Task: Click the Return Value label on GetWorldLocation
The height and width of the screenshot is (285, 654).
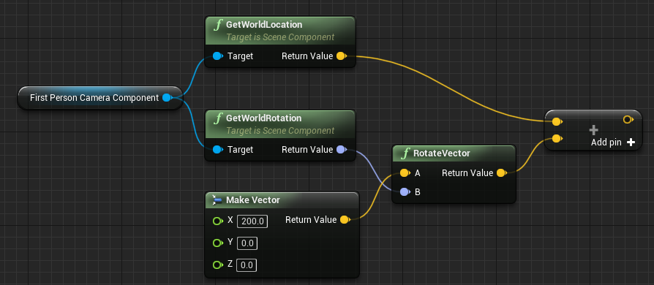Action: [307, 56]
